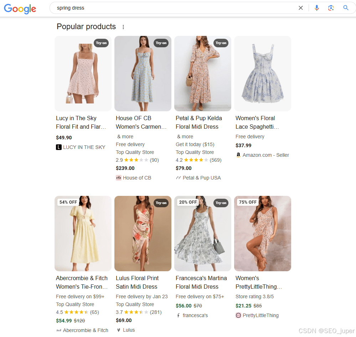Open Abercrombie & Fitch Women's Tie-Front title
Screen dimensions: 356x337
[x=82, y=282]
